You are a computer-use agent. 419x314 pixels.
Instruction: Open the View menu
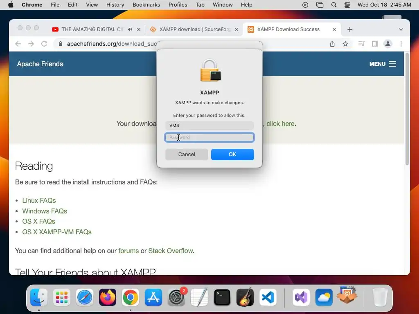point(92,5)
